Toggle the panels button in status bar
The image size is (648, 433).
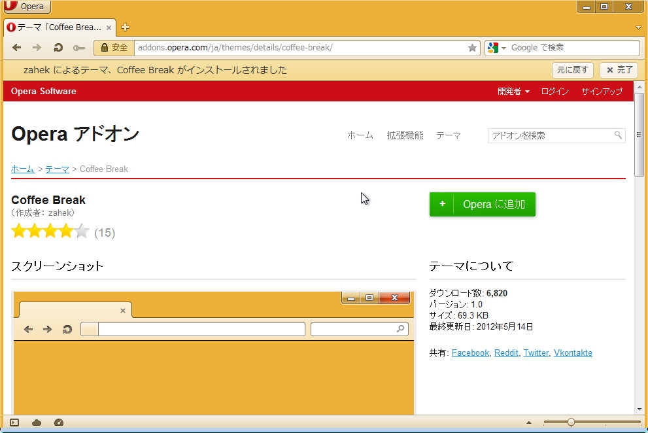14,423
